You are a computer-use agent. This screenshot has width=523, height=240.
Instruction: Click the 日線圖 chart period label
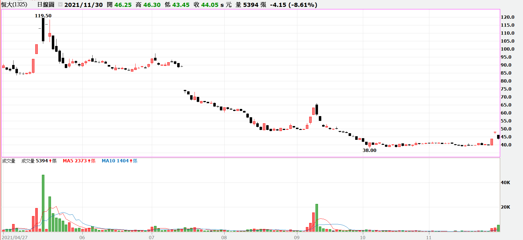tap(46, 5)
